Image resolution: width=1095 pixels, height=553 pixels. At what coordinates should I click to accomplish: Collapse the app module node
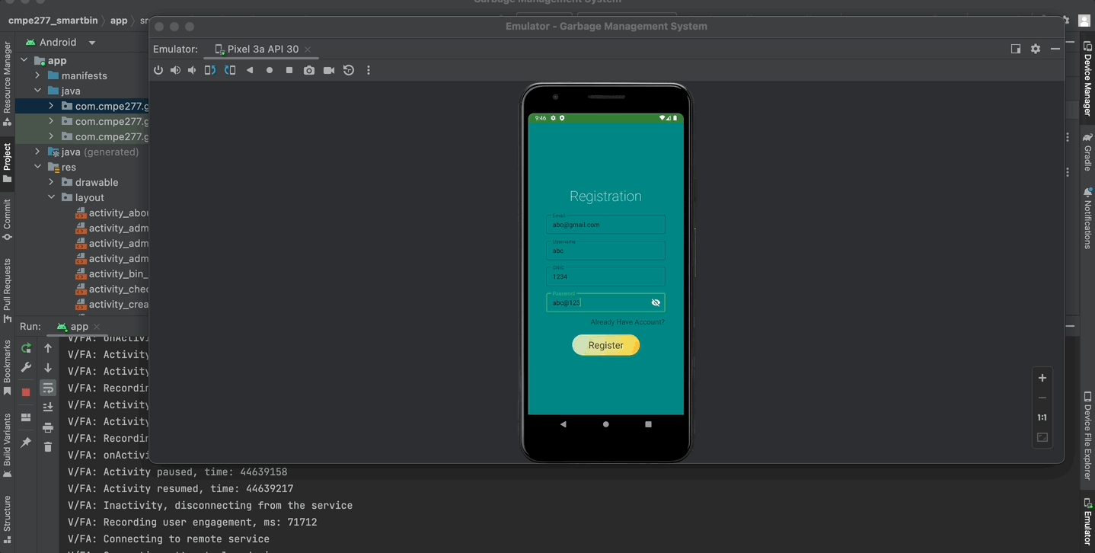pos(24,60)
